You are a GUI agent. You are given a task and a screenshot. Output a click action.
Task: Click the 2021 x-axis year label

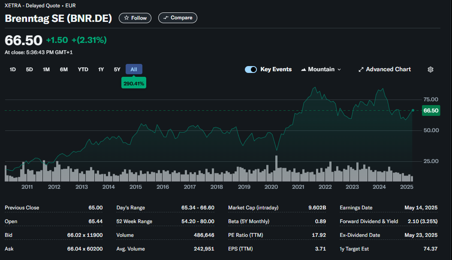298,187
